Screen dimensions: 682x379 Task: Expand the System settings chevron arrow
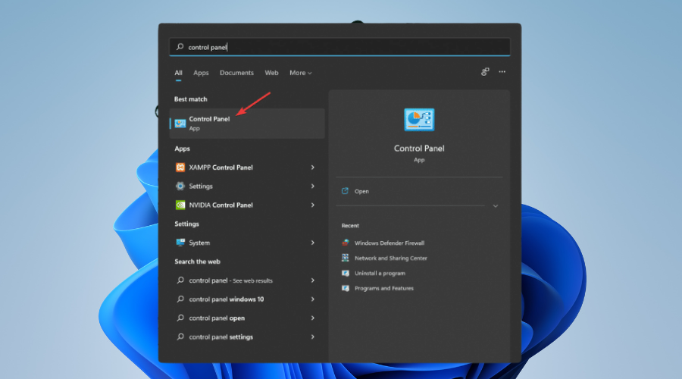(313, 243)
